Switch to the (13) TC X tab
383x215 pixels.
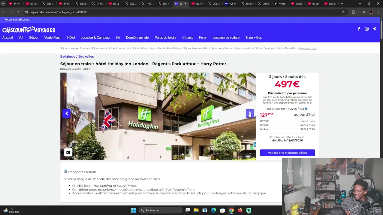48,4
